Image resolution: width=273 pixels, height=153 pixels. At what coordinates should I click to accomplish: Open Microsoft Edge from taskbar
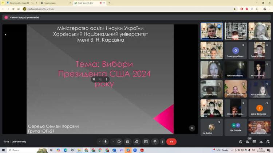point(65,150)
